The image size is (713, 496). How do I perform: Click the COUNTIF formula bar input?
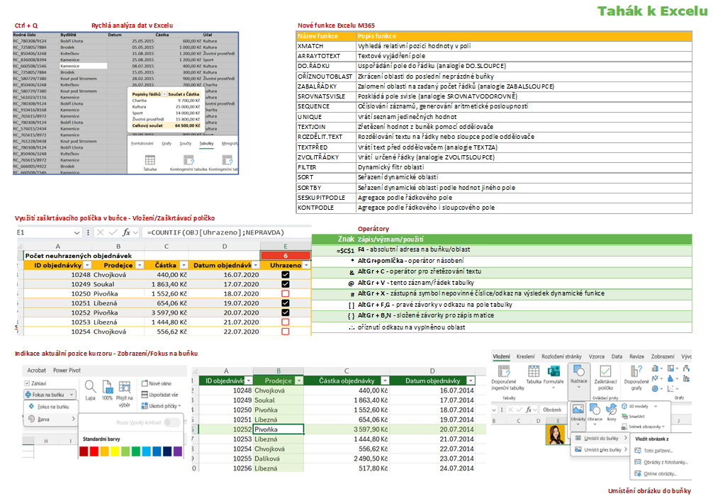[227, 232]
